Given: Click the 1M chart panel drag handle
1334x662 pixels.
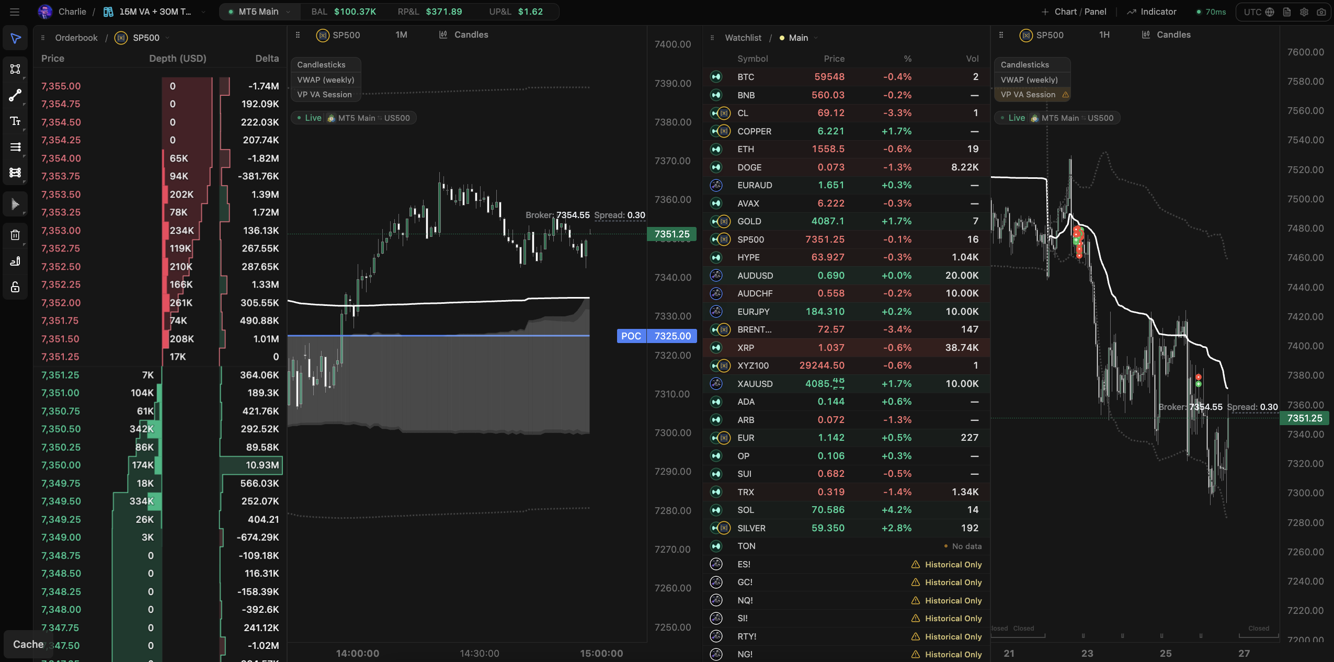Looking at the screenshot, I should [x=298, y=35].
